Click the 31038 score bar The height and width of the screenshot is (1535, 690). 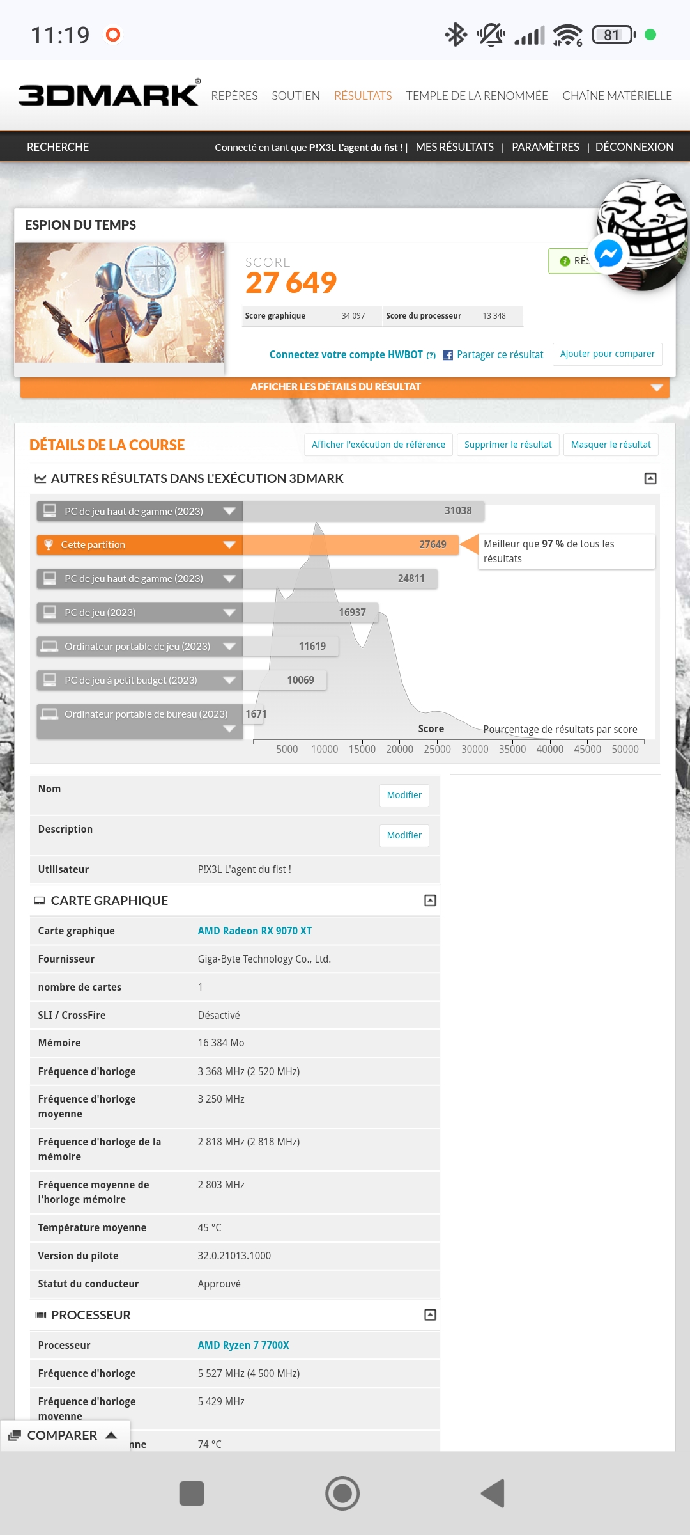364,511
